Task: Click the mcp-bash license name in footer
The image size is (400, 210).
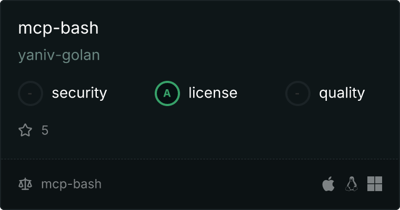Action: pyautogui.click(x=72, y=184)
